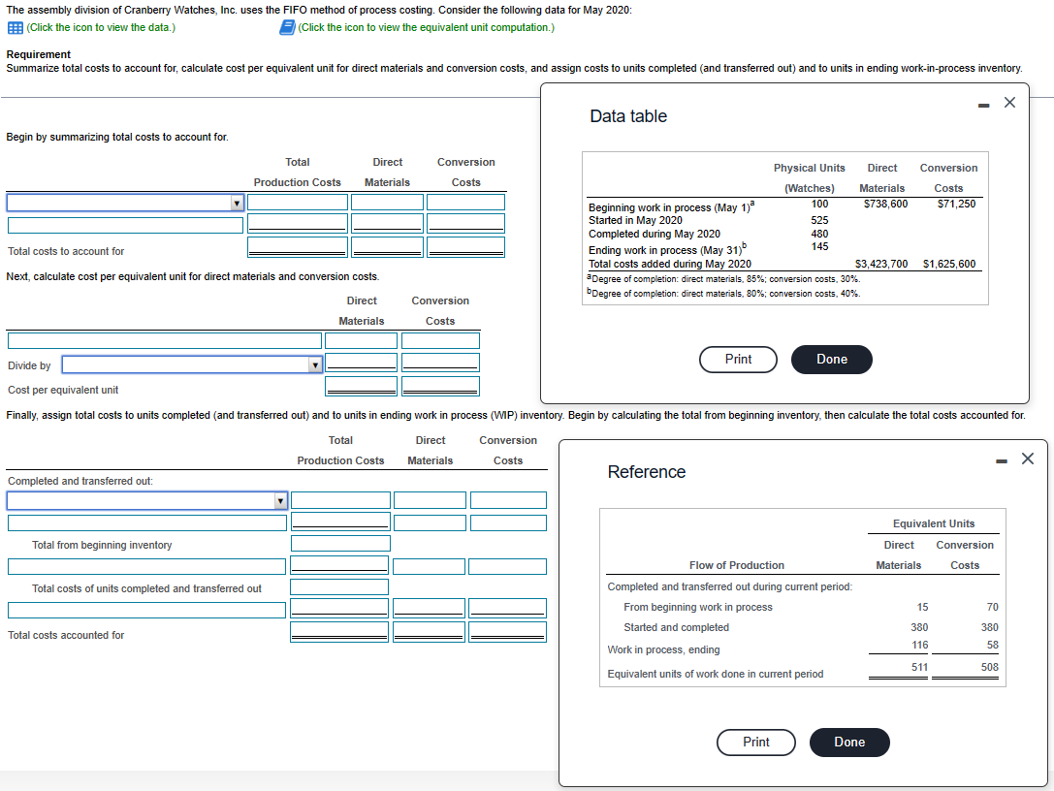Close the Reference window
1054x791 pixels.
1028,459
